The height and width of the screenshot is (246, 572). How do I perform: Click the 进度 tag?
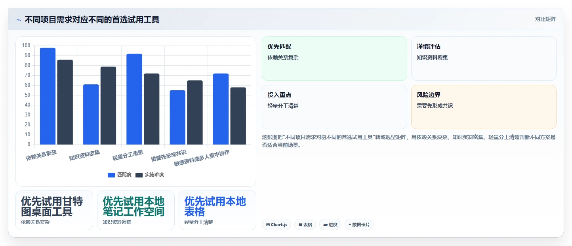(x=330, y=225)
